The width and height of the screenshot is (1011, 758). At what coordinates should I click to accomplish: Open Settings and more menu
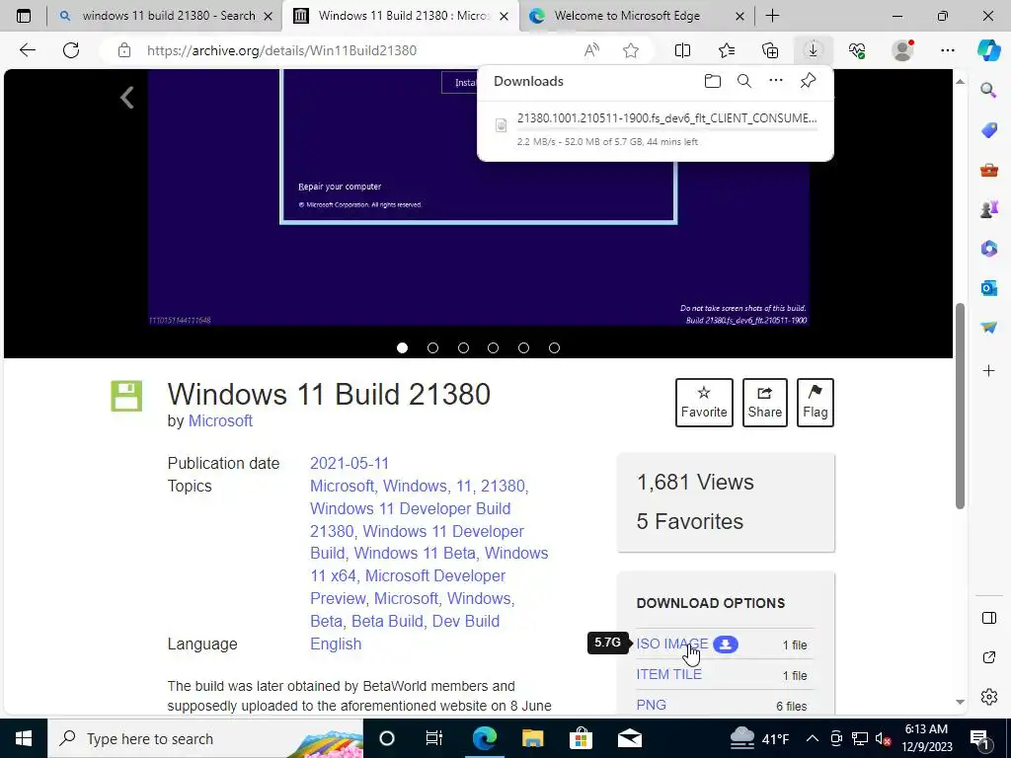coord(947,50)
